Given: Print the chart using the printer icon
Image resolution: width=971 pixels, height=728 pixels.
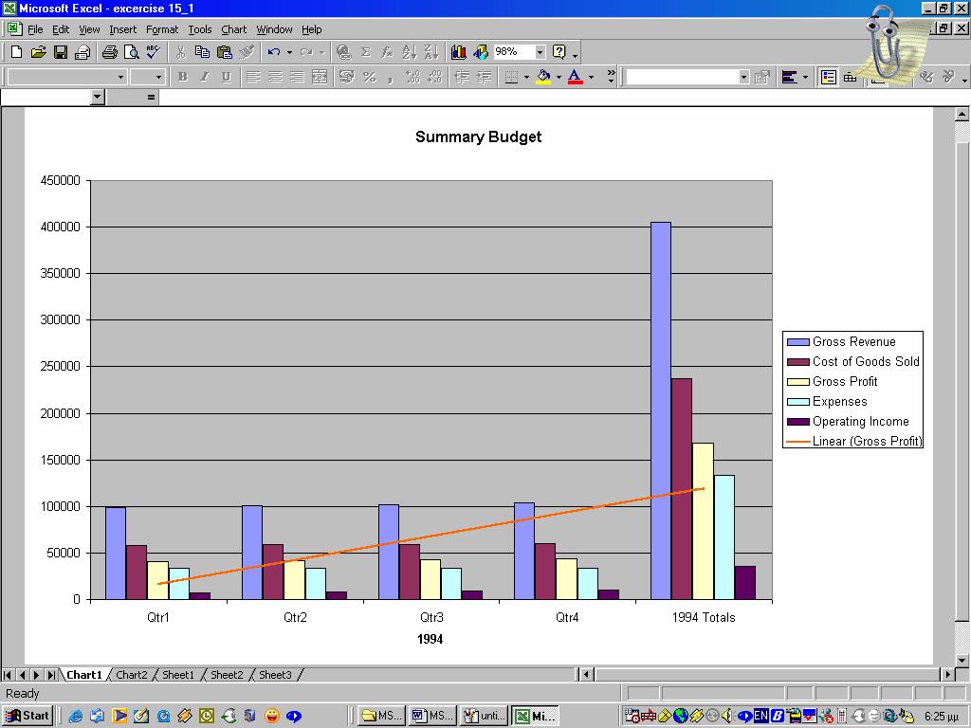Looking at the screenshot, I should tap(110, 52).
